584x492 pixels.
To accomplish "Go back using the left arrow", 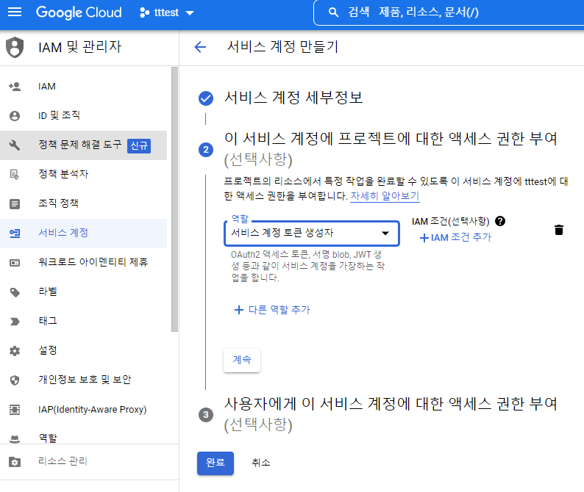I will pyautogui.click(x=200, y=47).
